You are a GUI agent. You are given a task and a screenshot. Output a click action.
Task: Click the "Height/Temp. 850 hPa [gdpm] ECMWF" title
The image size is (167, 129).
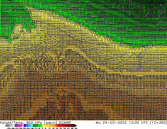pos(36,123)
